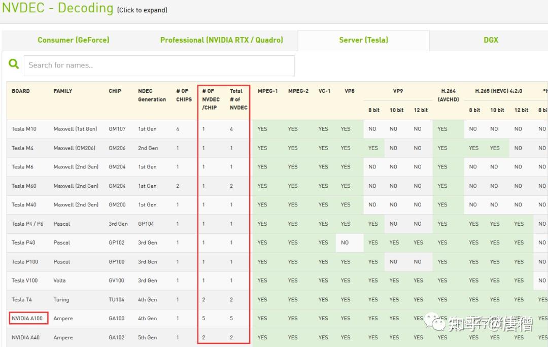Select the Tesla P100 board cell
This screenshot has height=347, width=548.
pyautogui.click(x=25, y=262)
